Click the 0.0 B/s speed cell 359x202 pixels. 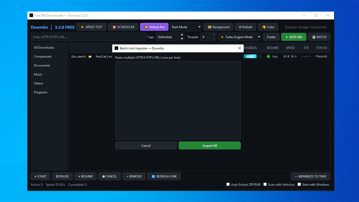coord(290,56)
